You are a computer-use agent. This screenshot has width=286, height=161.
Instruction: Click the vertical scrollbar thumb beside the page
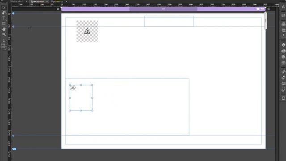pyautogui.click(x=265, y=21)
